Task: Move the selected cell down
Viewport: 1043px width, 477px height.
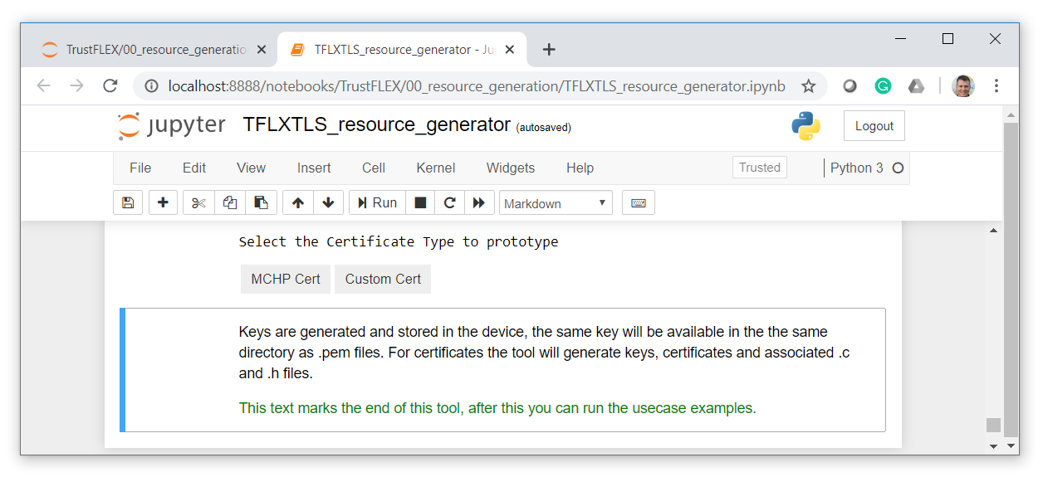Action: point(328,203)
